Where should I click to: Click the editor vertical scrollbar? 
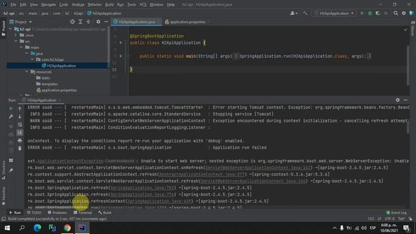point(408,65)
